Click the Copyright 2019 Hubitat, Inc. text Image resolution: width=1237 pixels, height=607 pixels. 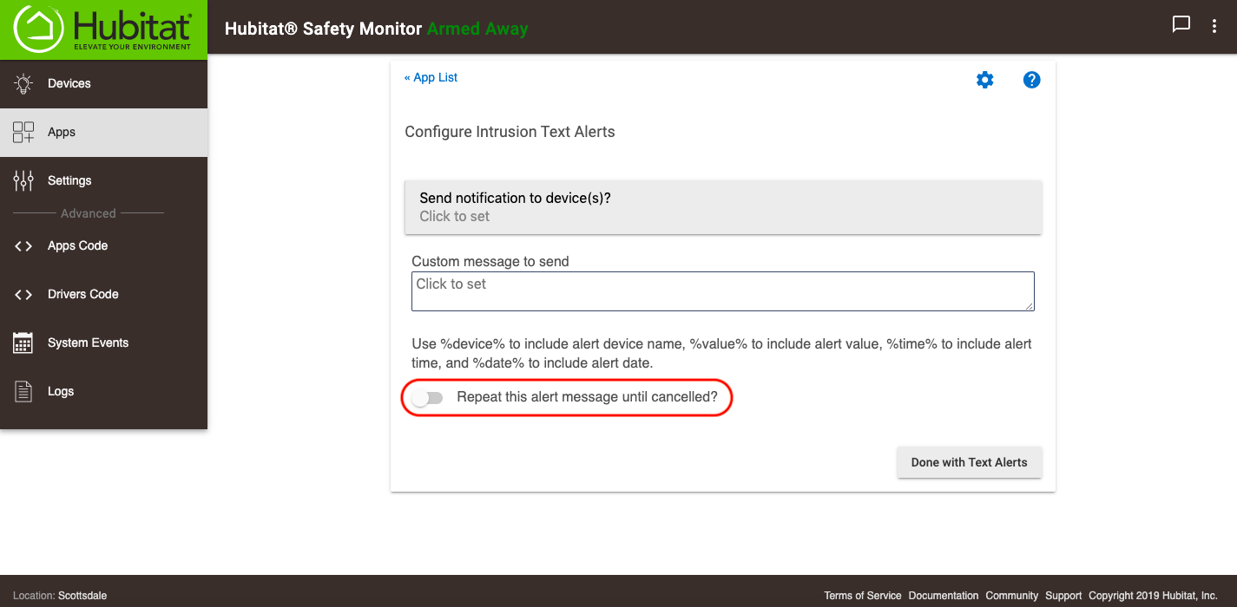coord(1153,596)
